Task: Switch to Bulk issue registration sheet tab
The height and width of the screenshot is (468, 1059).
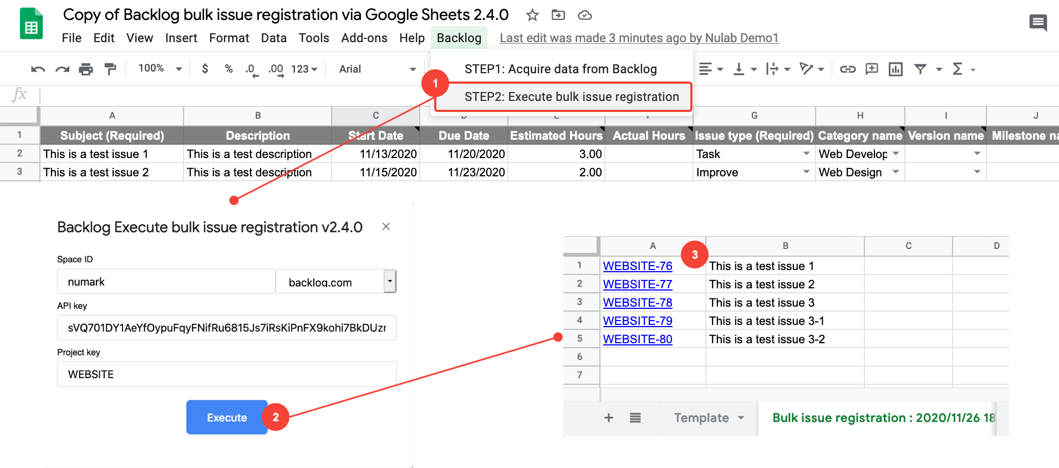Action: pos(883,418)
